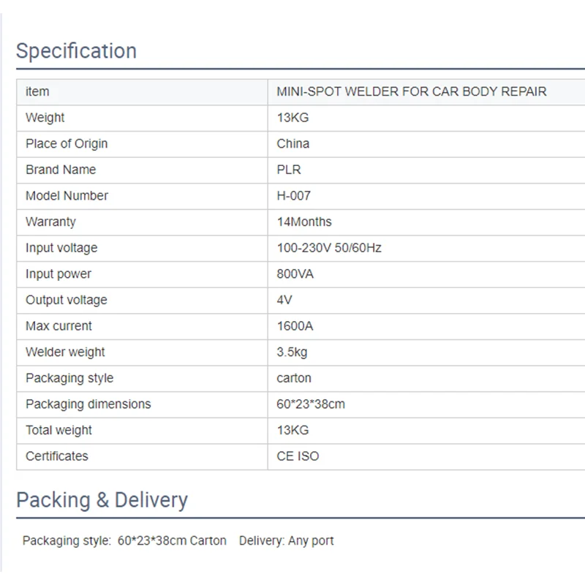Select the 3.5kg welder weight value

point(292,352)
